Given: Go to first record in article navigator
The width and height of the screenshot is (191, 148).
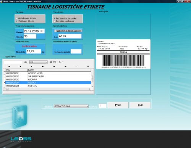Looking at the screenshot, I should 9,66.
